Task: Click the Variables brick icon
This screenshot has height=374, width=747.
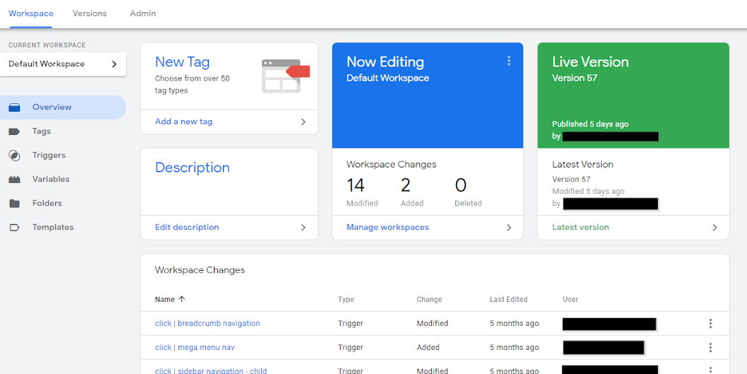Action: click(x=14, y=180)
